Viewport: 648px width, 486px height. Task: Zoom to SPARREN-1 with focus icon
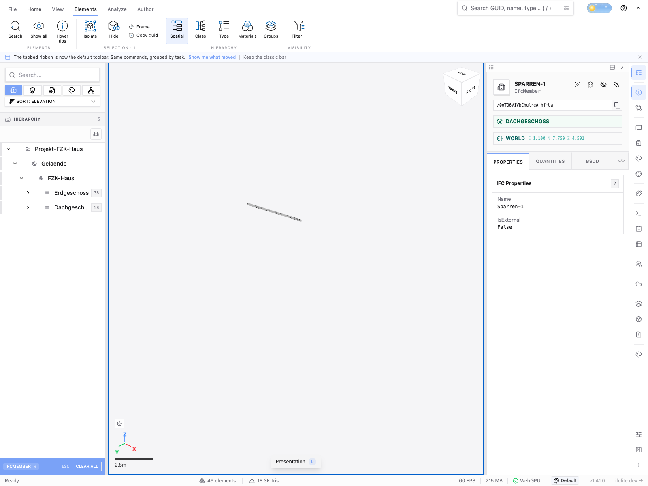tap(578, 85)
